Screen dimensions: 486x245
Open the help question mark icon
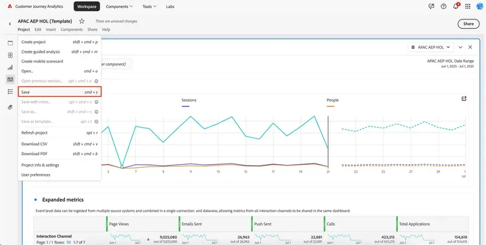click(x=443, y=6)
